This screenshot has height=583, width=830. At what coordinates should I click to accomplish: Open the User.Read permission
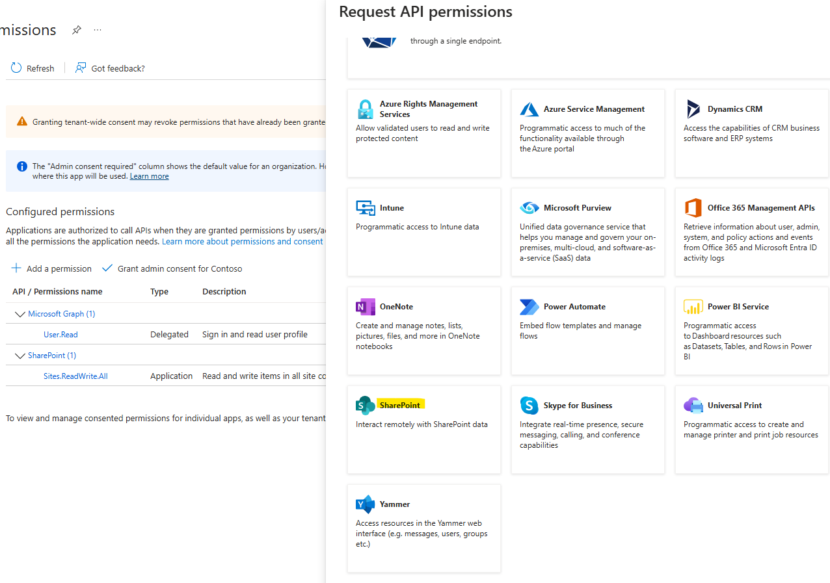[x=60, y=335]
